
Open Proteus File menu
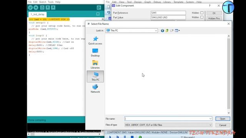[108, 2]
